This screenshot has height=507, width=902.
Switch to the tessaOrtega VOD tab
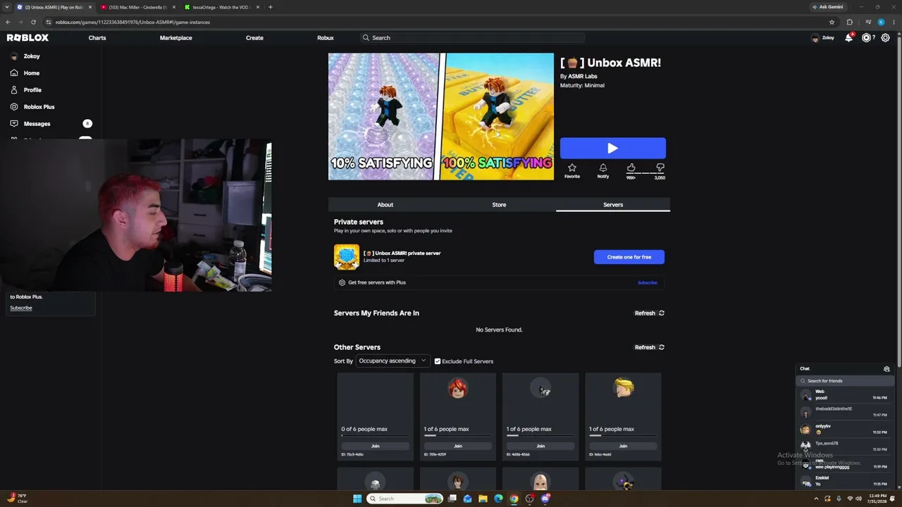coord(221,7)
